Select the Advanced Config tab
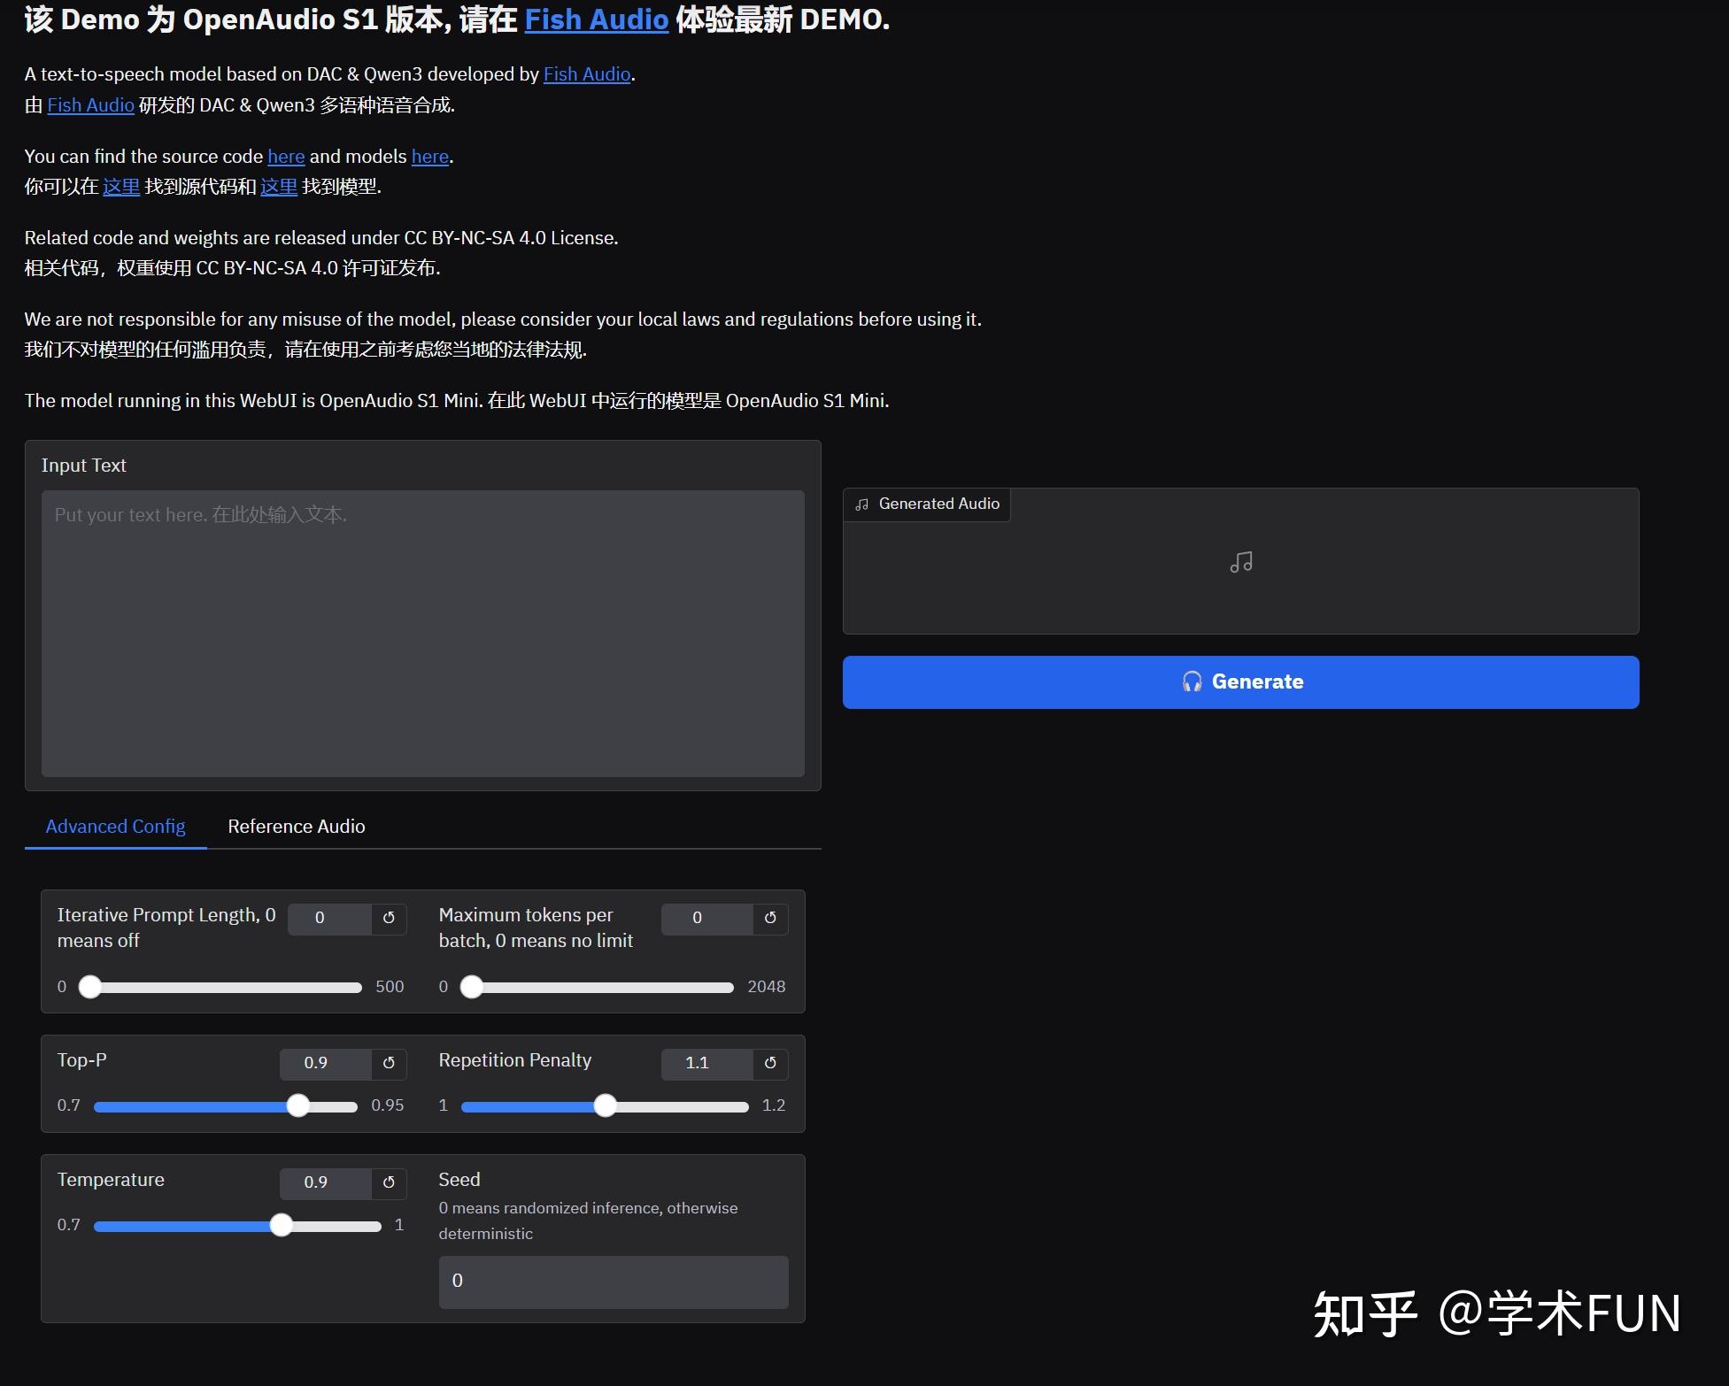1729x1386 pixels. [x=115, y=826]
